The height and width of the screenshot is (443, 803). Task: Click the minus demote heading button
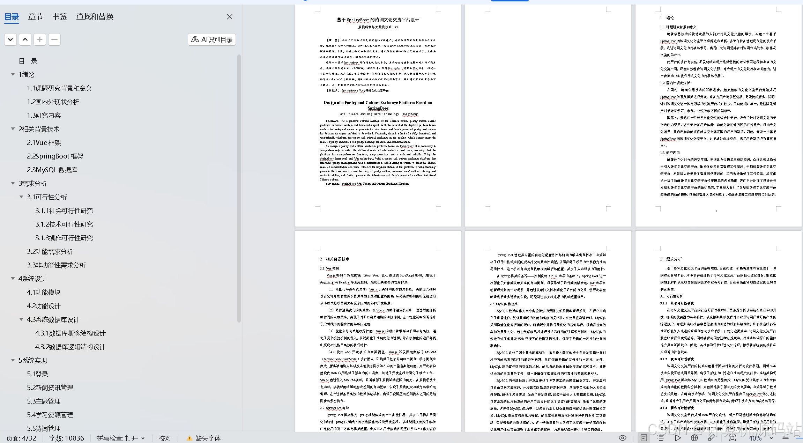(x=54, y=39)
